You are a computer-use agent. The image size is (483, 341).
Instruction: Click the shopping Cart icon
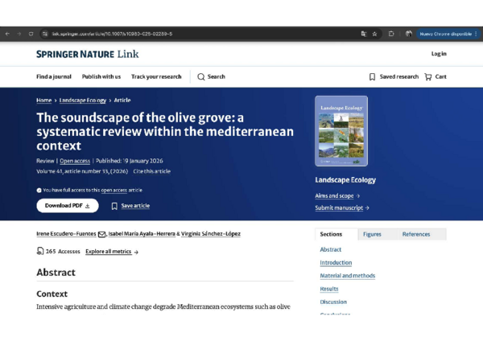pos(428,76)
